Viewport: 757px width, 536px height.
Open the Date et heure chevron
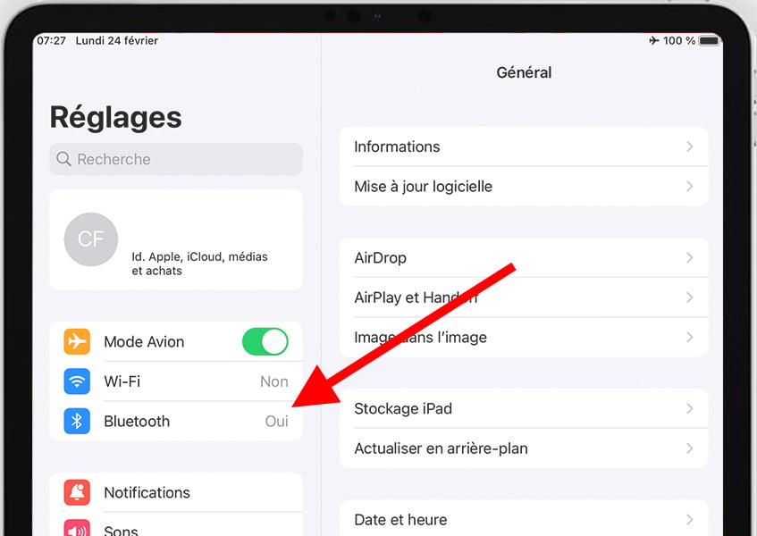(689, 520)
